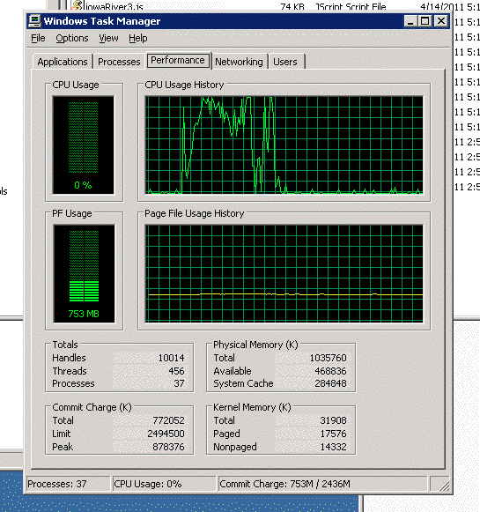Screen dimensions: 480x512
Task: Click the CPU Usage 0 % meter
Action: pyautogui.click(x=83, y=145)
